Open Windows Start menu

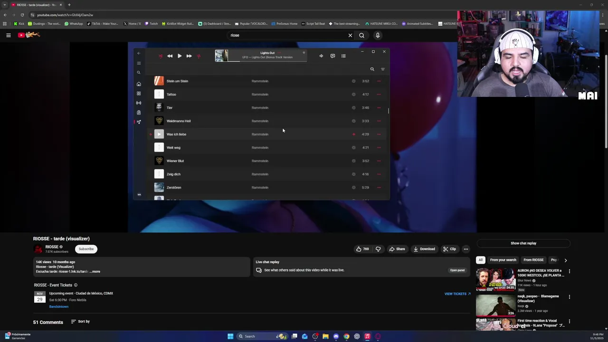230,336
